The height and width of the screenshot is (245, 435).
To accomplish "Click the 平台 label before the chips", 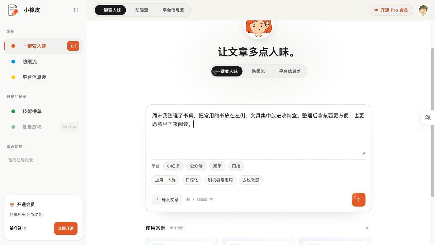I will tap(155, 166).
